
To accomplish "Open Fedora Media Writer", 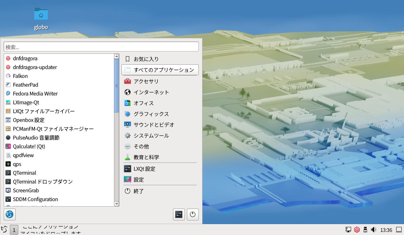I will (x=35, y=94).
